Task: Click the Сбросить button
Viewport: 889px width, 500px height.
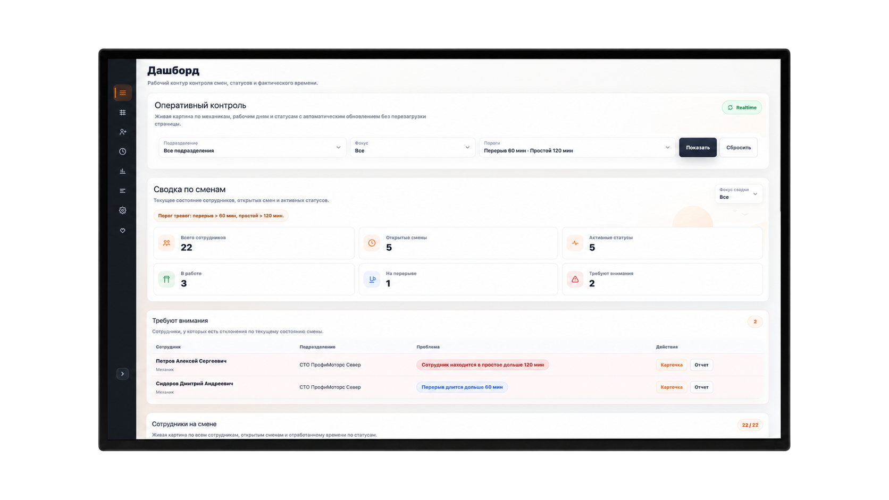Action: (x=739, y=147)
